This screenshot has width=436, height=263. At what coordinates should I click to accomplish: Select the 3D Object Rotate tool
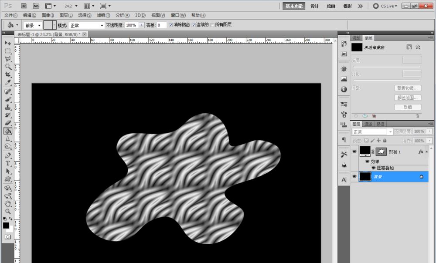pyautogui.click(x=8, y=188)
